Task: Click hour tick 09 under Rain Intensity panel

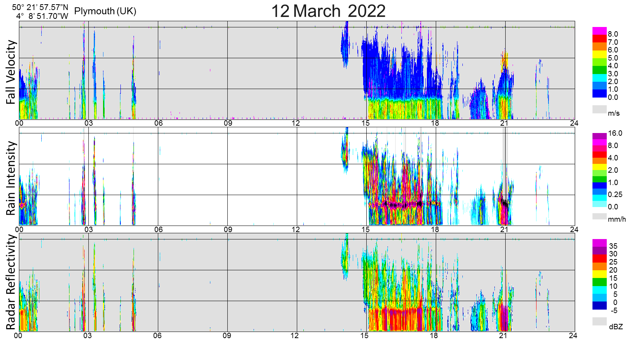Action: pyautogui.click(x=228, y=229)
